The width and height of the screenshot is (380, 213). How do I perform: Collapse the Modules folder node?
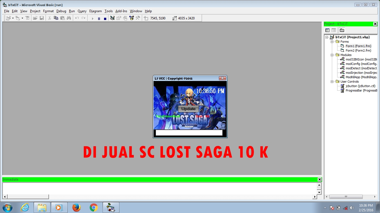[x=332, y=55]
